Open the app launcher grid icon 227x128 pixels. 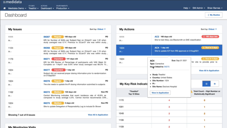tap(4, 2)
